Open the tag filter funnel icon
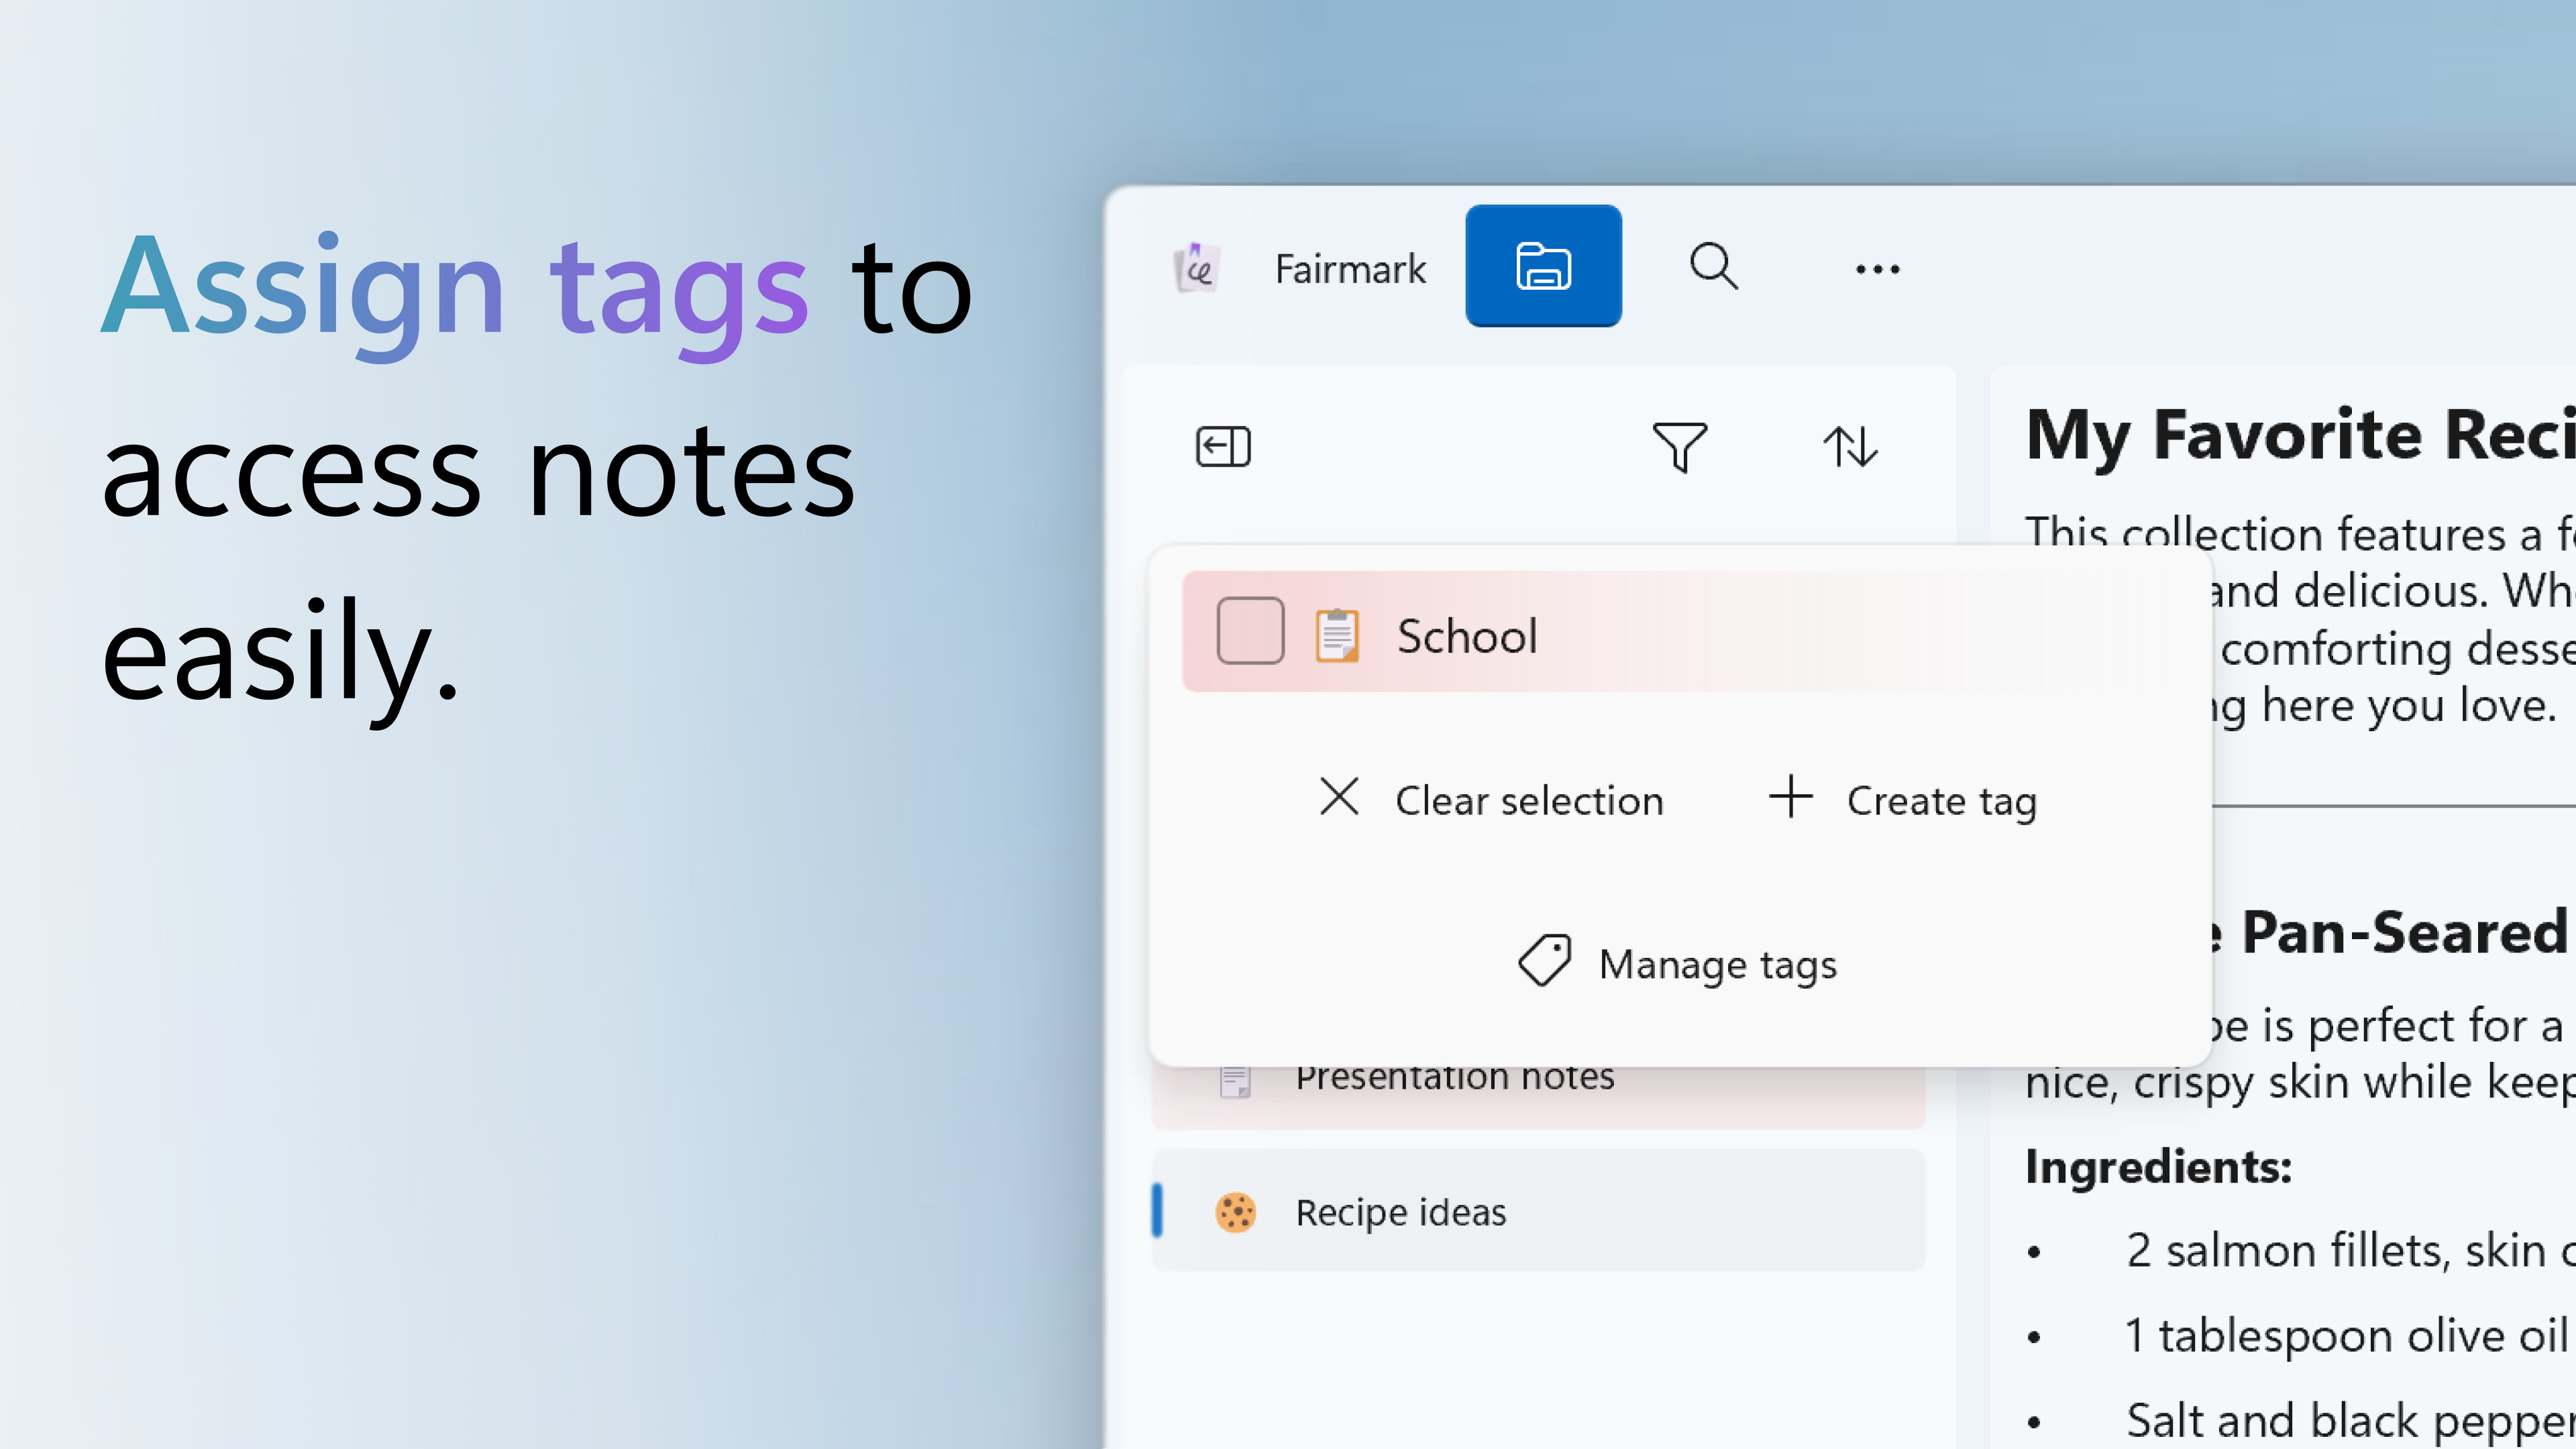This screenshot has width=2576, height=1449. [x=1680, y=447]
